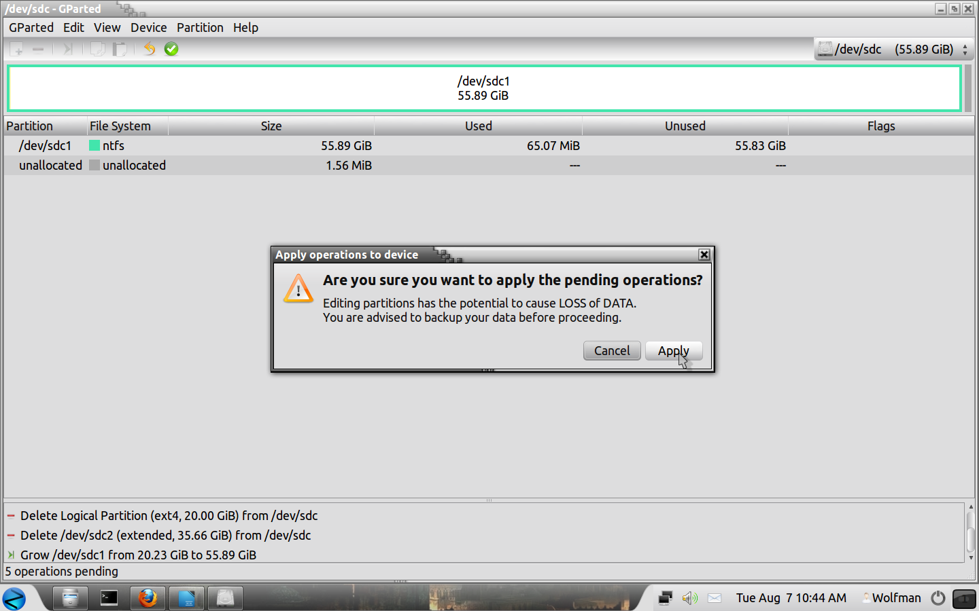Click the GParted disk icon in taskbar
The height and width of the screenshot is (611, 979).
(225, 598)
